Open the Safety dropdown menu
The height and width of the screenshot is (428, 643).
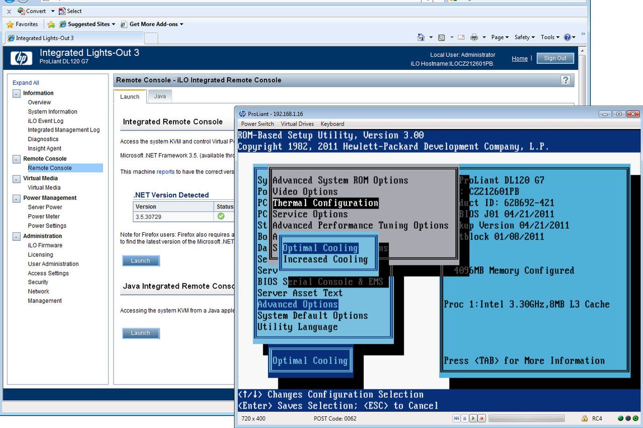point(524,37)
